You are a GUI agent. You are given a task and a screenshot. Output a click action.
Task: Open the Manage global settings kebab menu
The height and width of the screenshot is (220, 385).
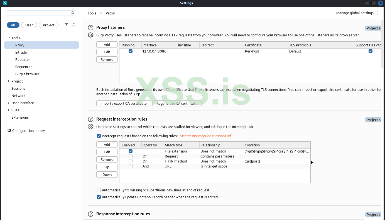point(377,13)
